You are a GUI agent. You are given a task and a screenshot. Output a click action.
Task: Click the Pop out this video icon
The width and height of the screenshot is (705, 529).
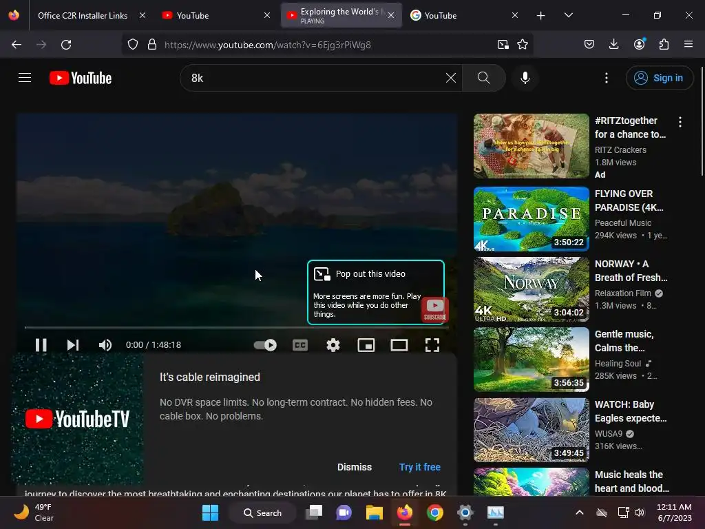[x=322, y=274]
